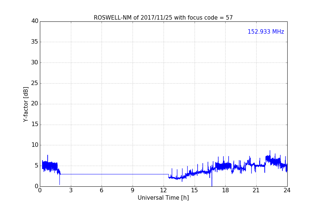Click the y-axis tick label 35

pos(35,42)
